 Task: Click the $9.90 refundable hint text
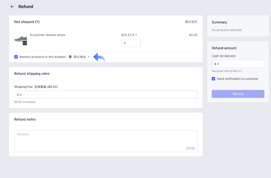click(x=25, y=102)
